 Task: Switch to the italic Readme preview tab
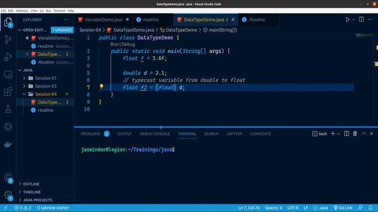pos(257,19)
